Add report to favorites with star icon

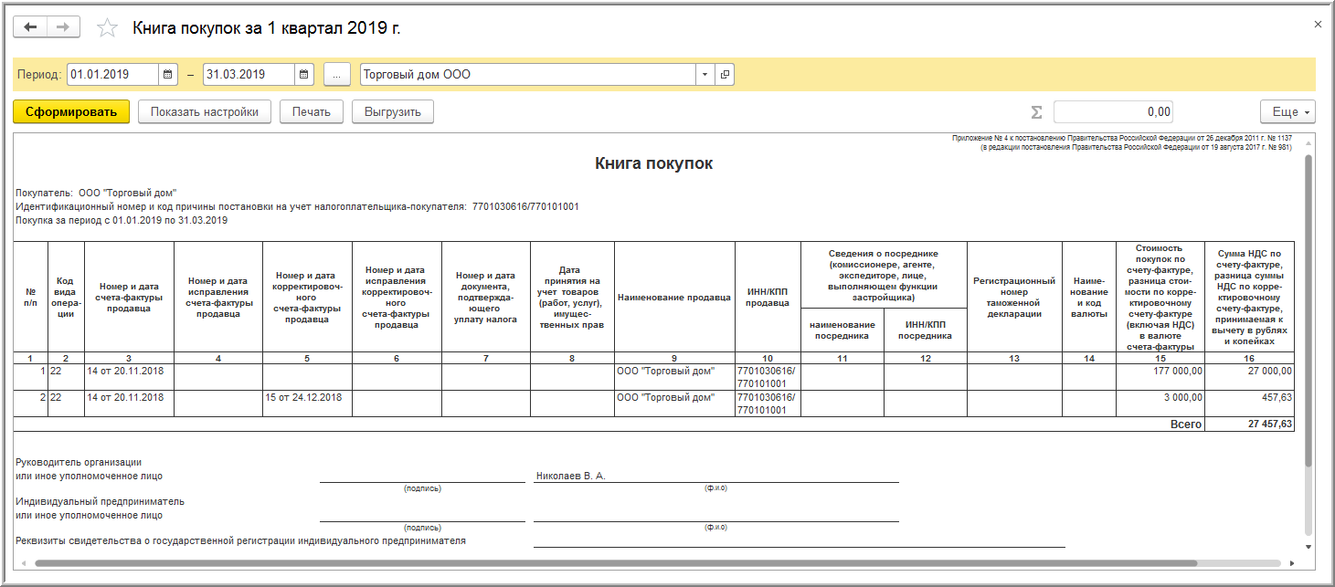click(107, 28)
